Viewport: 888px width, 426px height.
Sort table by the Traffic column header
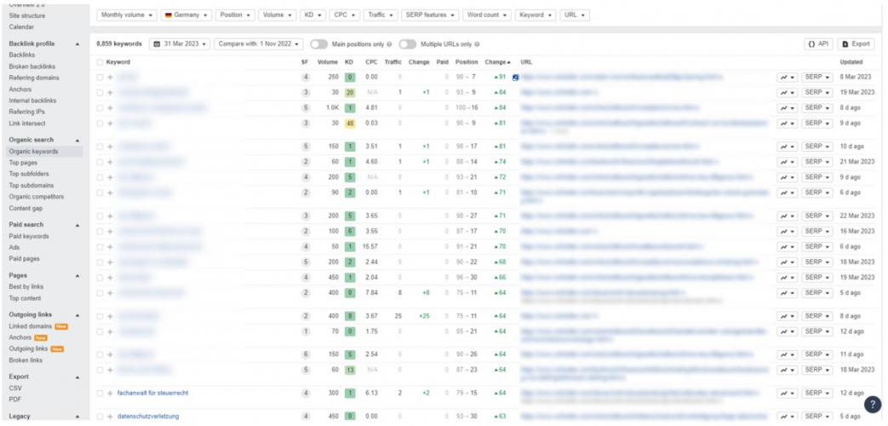393,62
